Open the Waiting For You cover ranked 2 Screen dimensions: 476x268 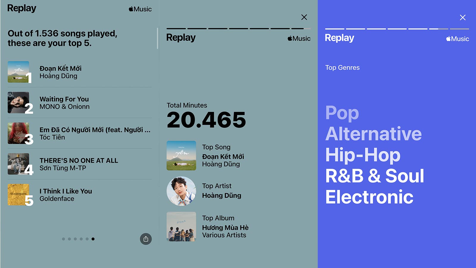[18, 102]
